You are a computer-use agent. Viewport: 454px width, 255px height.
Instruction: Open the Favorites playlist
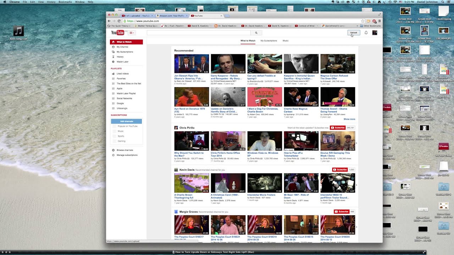coord(121,79)
